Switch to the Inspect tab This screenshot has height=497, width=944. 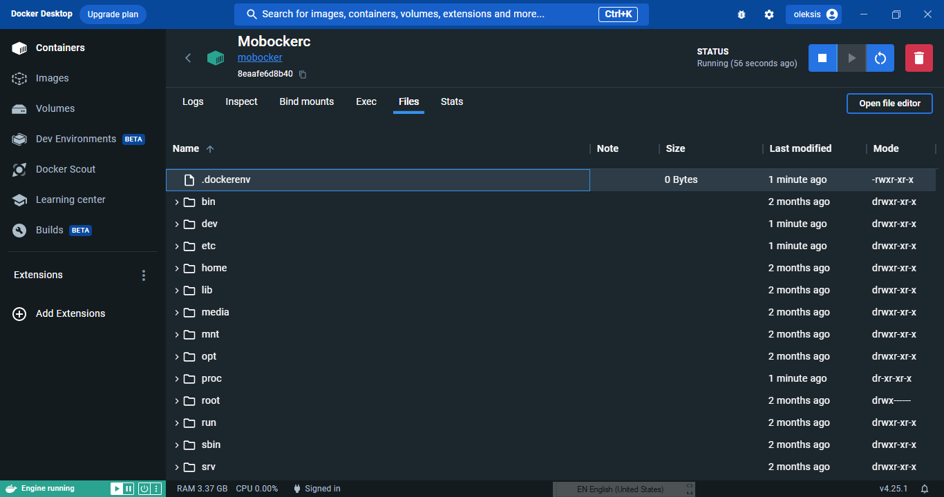coord(241,101)
